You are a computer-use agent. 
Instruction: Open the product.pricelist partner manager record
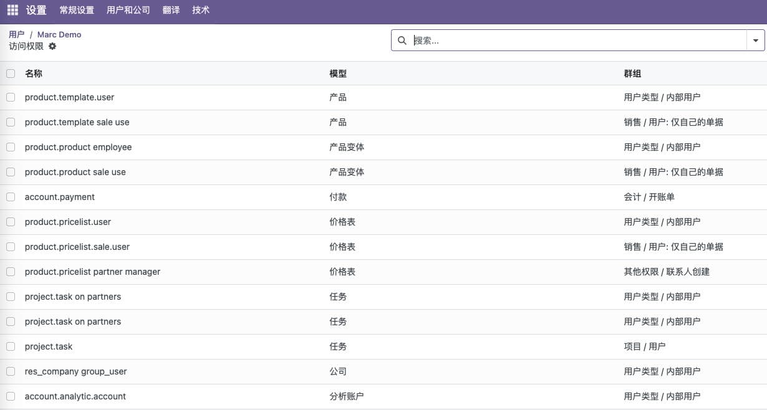pyautogui.click(x=92, y=272)
